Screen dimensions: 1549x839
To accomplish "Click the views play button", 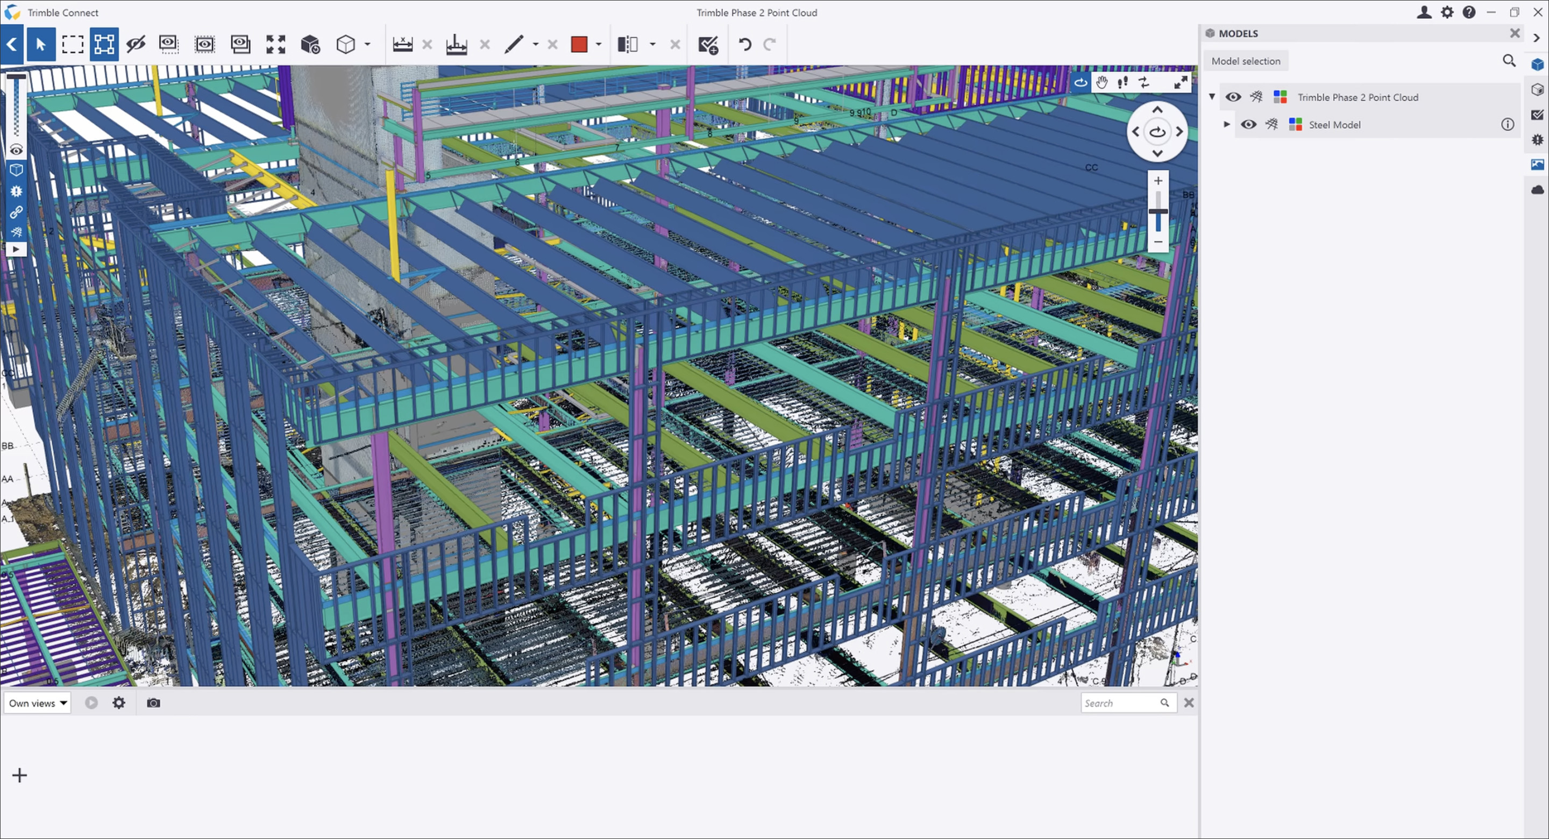I will (91, 702).
